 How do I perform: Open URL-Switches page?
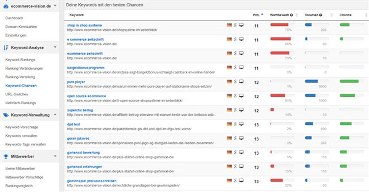tap(17, 94)
